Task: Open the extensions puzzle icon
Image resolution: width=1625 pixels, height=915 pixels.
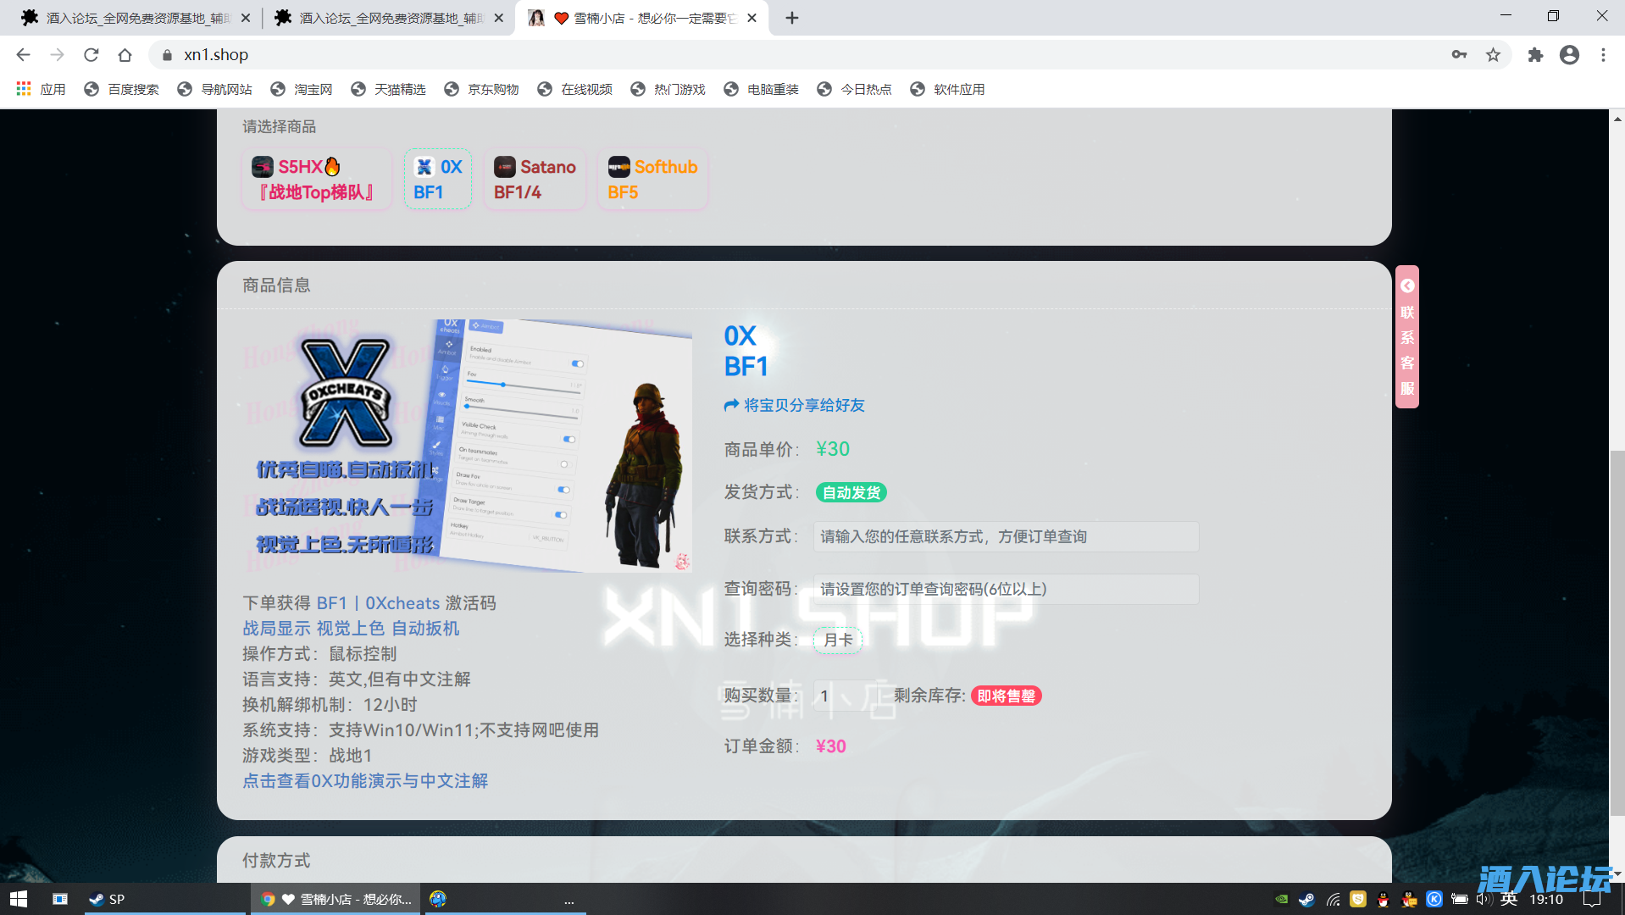Action: point(1535,55)
